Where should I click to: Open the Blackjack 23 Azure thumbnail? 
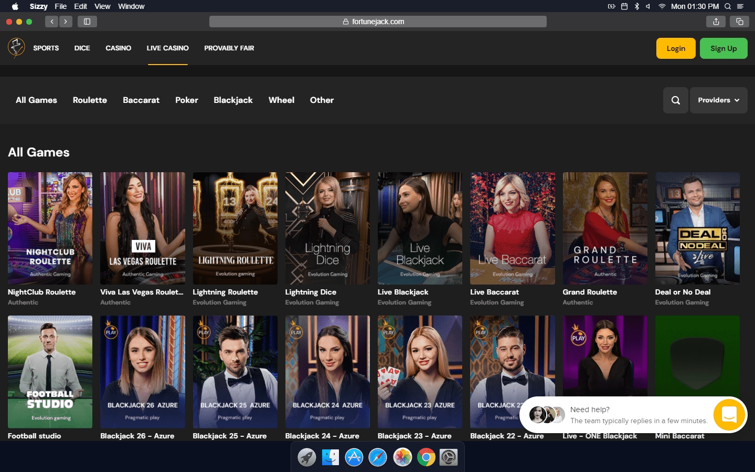pos(420,372)
